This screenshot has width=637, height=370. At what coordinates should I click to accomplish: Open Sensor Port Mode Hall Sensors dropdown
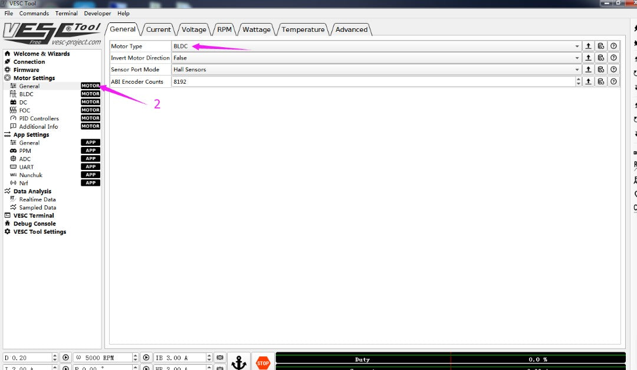point(376,70)
